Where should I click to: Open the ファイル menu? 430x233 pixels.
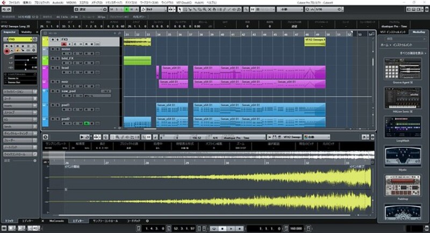15,3
